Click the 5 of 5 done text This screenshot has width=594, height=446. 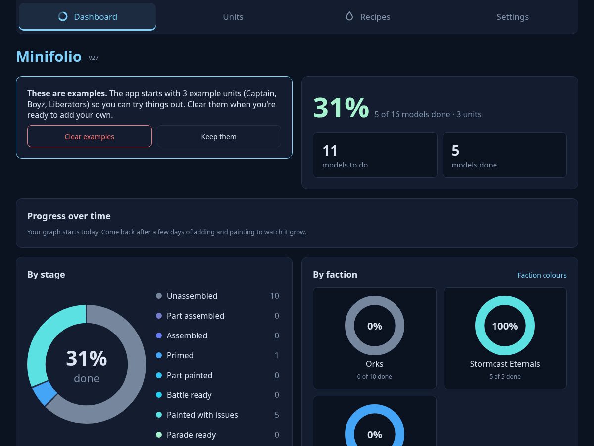click(505, 377)
